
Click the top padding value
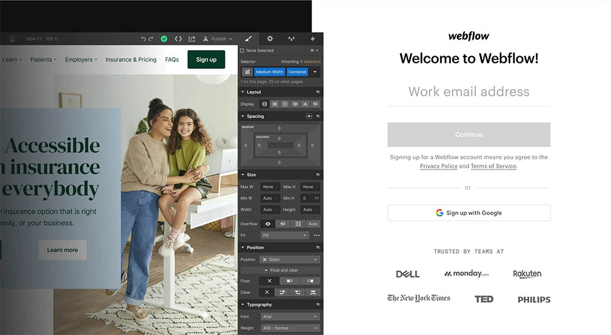[279, 139]
